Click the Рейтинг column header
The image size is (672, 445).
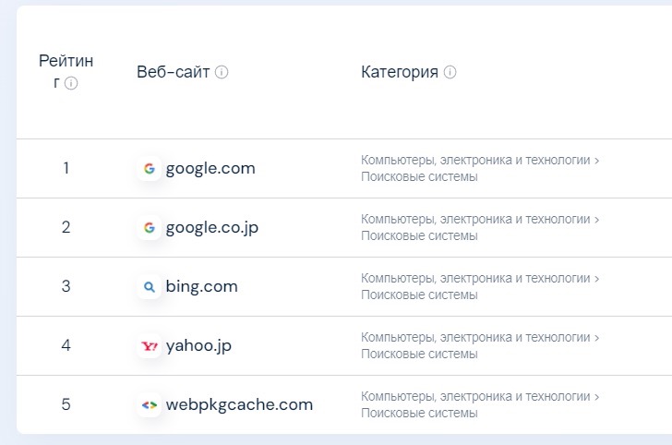pos(66,72)
